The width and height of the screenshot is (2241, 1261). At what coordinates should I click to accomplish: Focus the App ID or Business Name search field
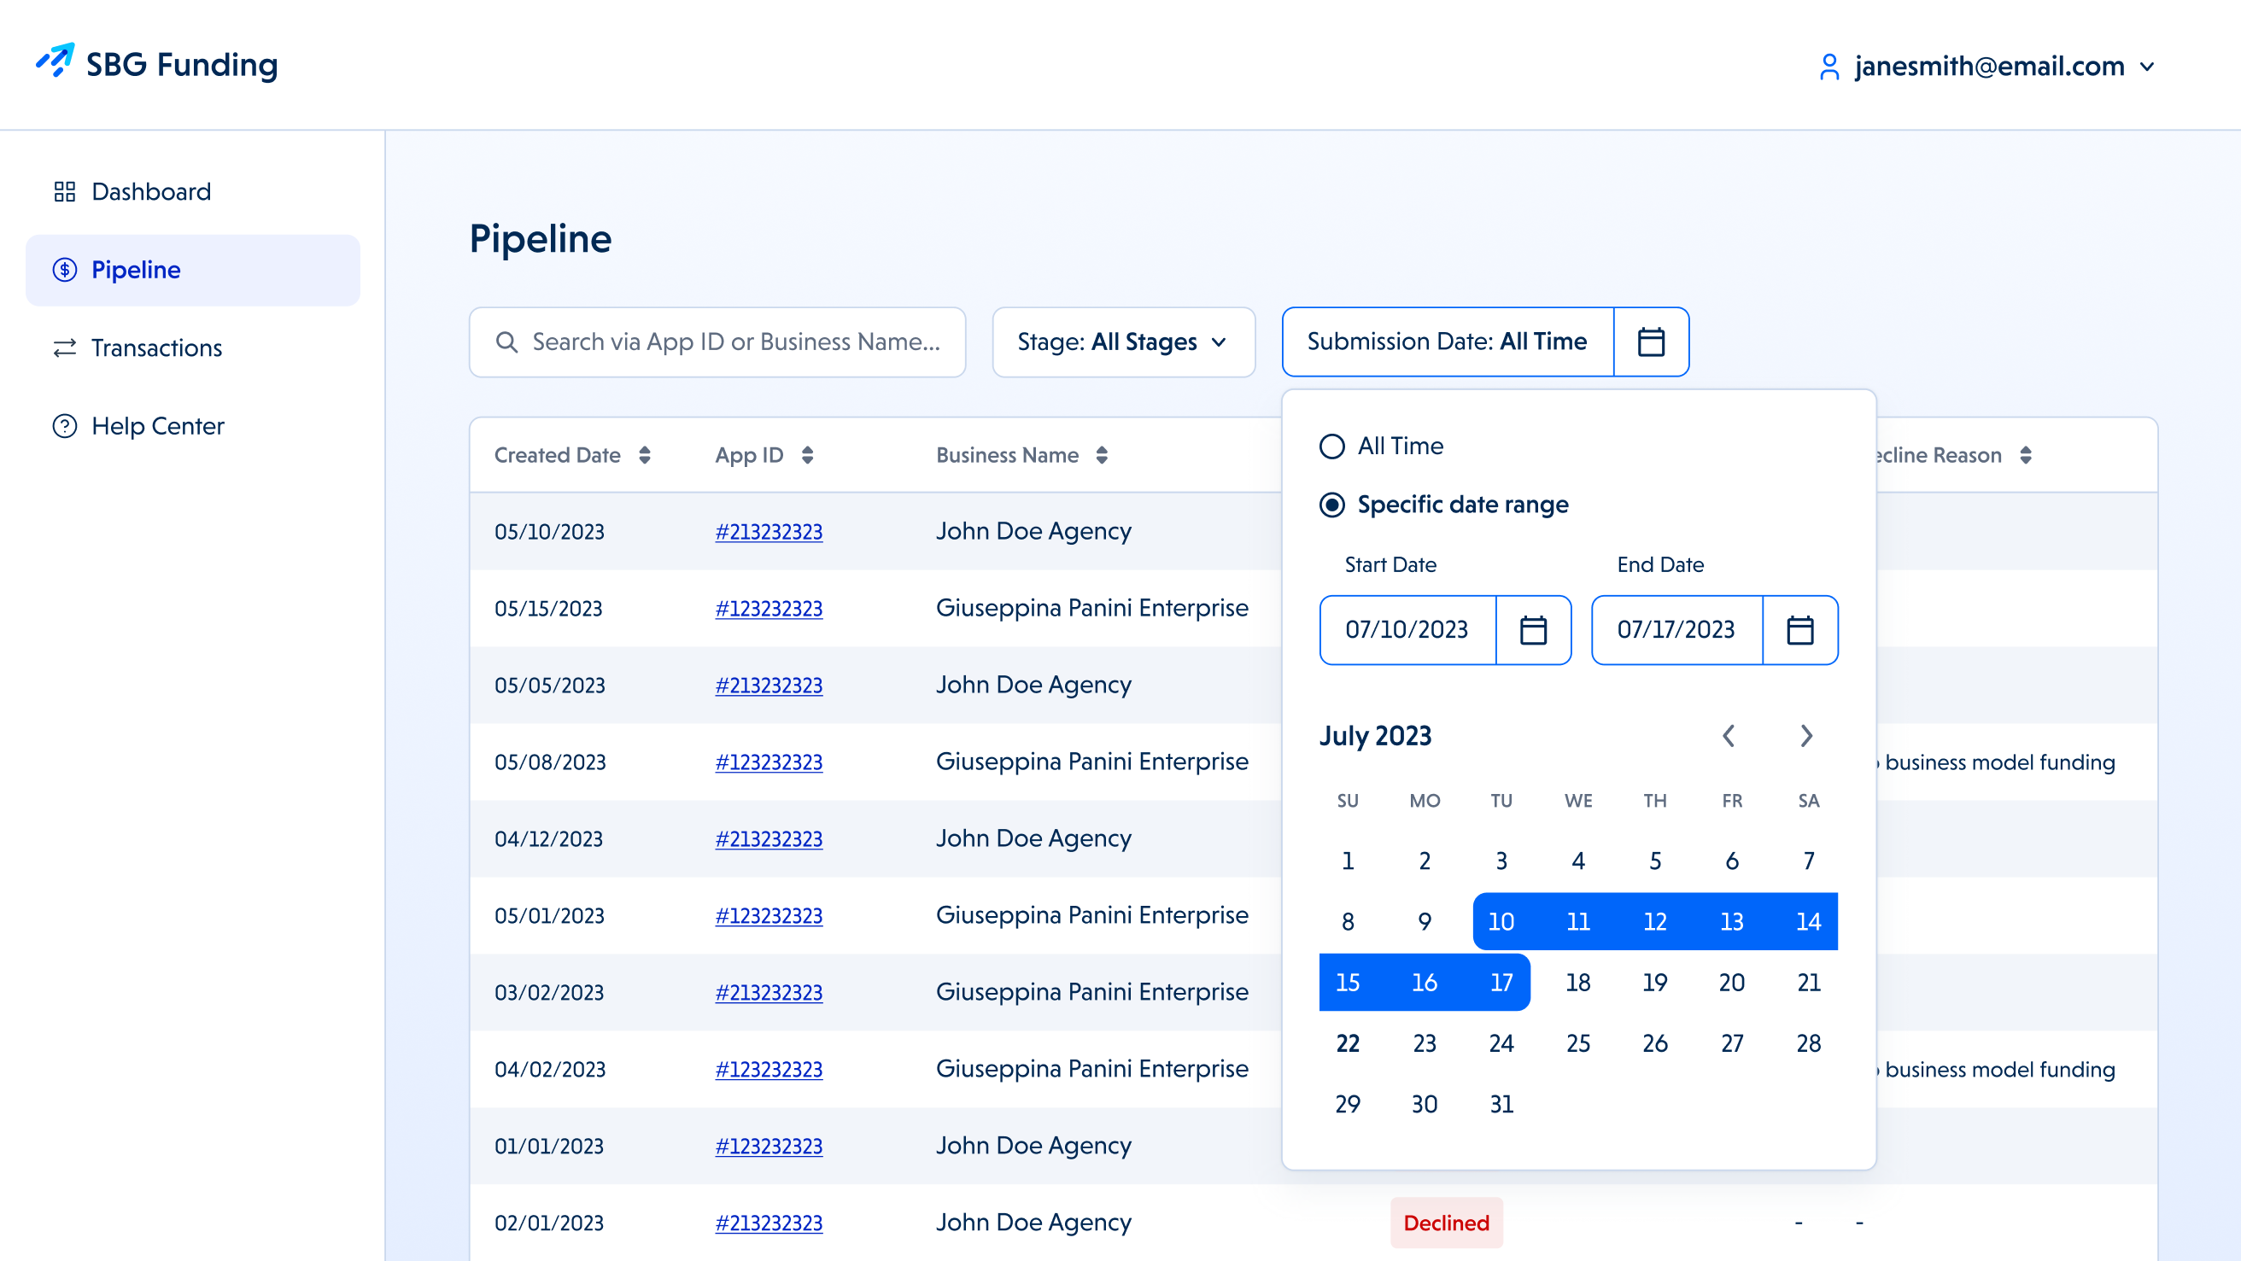717,342
